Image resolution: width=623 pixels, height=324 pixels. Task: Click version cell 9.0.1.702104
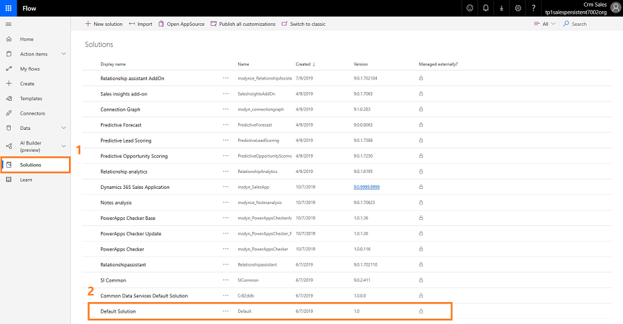(365, 78)
